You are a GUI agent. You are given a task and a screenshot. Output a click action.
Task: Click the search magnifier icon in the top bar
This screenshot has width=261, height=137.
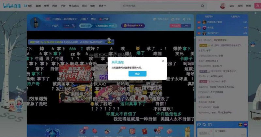[x=202, y=6]
